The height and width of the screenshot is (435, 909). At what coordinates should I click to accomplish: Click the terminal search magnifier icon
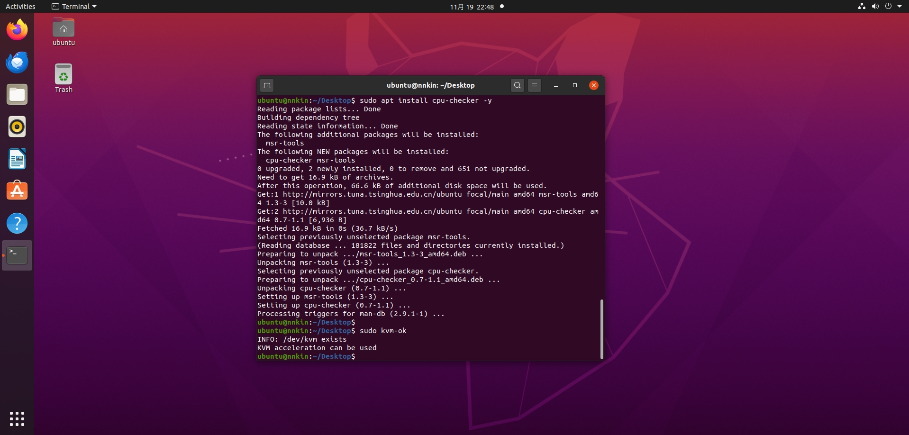(517, 85)
